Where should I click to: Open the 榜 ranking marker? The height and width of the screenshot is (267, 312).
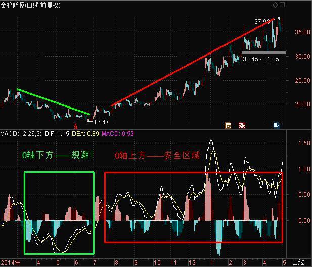click(x=228, y=125)
